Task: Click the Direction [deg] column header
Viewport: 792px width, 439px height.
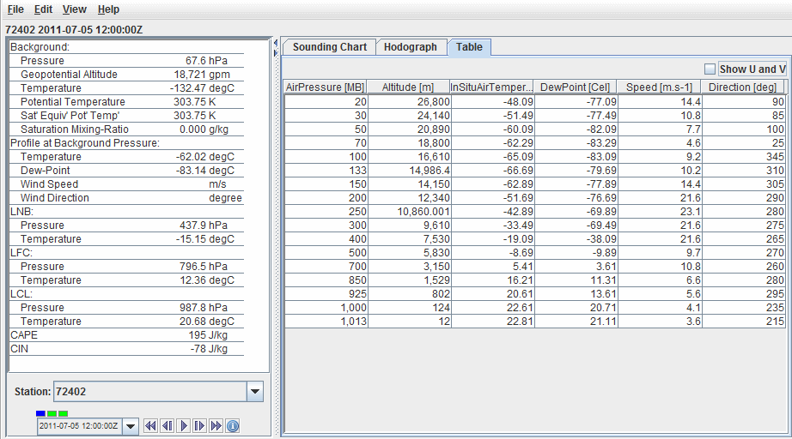Action: click(743, 87)
